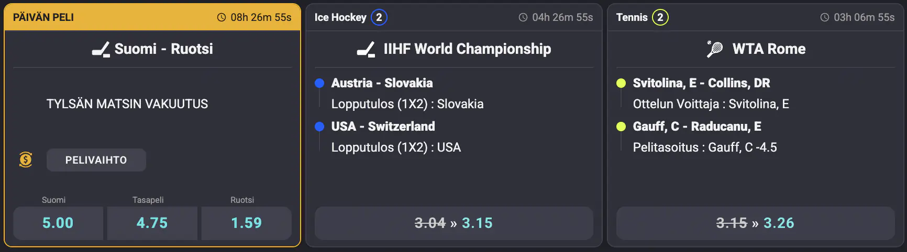Click the clock icon in Päivän Peli header
The width and height of the screenshot is (907, 252).
[x=222, y=17]
